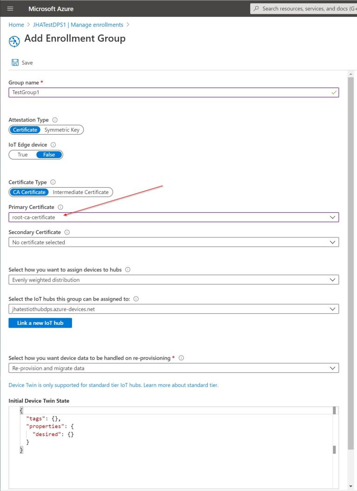
Task: Switch Attestation Type to Symmetric Key
Action: tap(61, 130)
